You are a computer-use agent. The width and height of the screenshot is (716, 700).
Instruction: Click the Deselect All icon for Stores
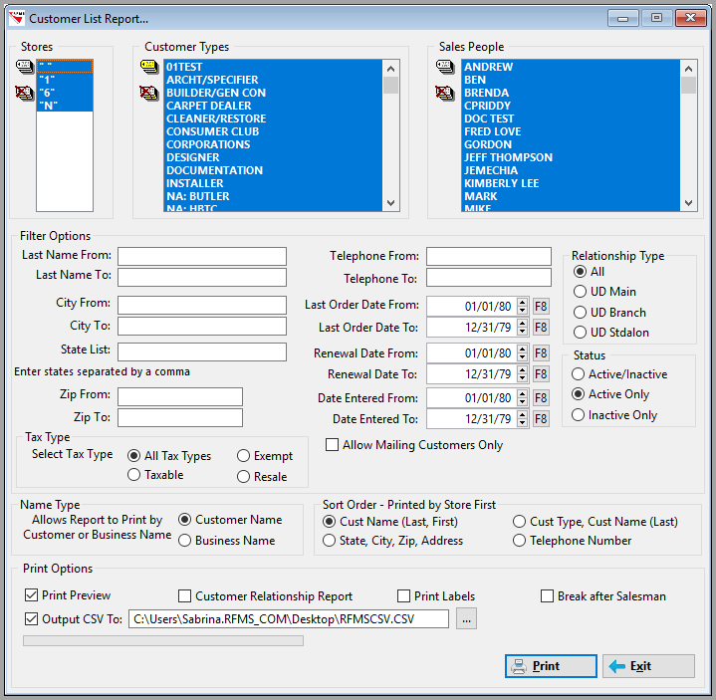25,94
